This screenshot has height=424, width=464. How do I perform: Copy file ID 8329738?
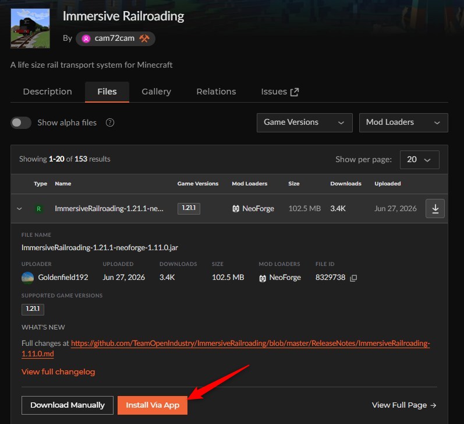click(x=353, y=278)
